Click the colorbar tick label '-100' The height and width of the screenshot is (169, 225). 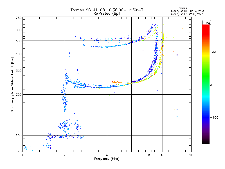click(x=214, y=117)
